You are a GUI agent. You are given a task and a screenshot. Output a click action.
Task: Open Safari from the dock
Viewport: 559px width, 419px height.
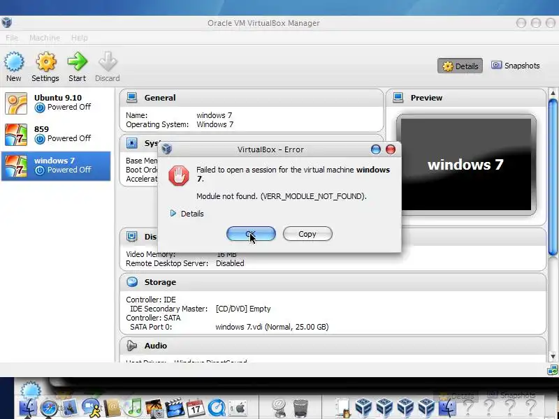[x=49, y=408]
